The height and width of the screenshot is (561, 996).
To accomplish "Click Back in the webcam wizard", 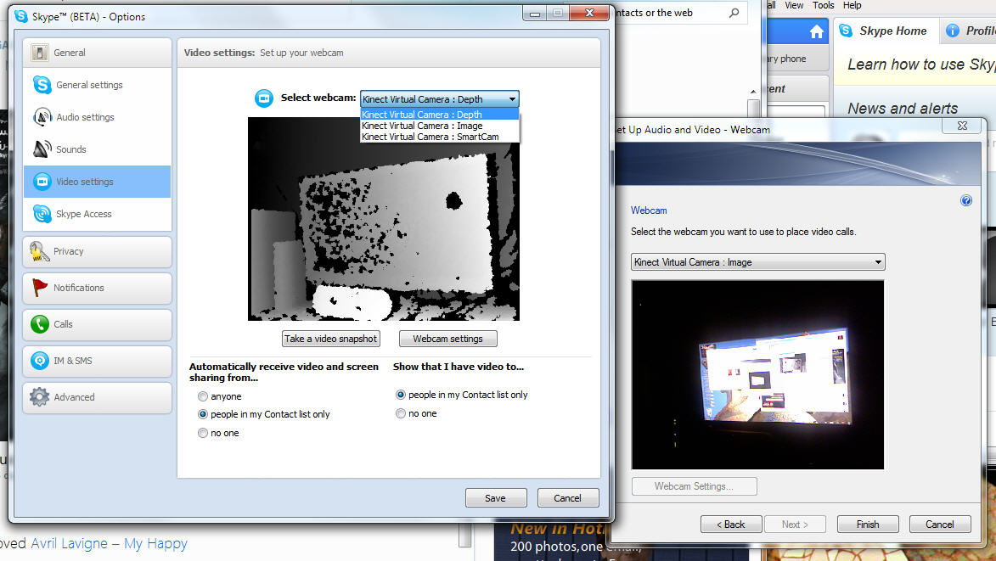I will [x=731, y=525].
